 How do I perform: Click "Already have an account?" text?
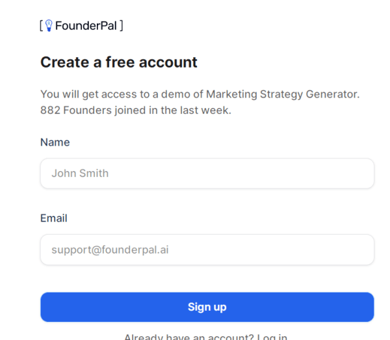[188, 337]
